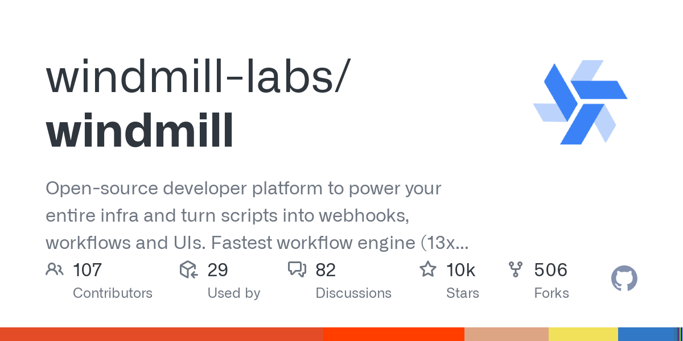Click the tan language bar segment

507,334
